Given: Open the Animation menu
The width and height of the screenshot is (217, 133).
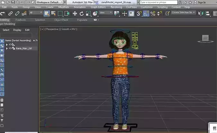Looking at the screenshot, I should point(80,7).
